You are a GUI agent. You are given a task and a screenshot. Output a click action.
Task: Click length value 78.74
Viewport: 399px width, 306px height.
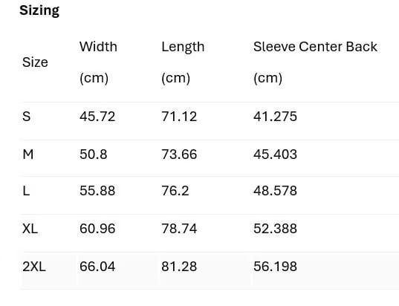pos(179,229)
